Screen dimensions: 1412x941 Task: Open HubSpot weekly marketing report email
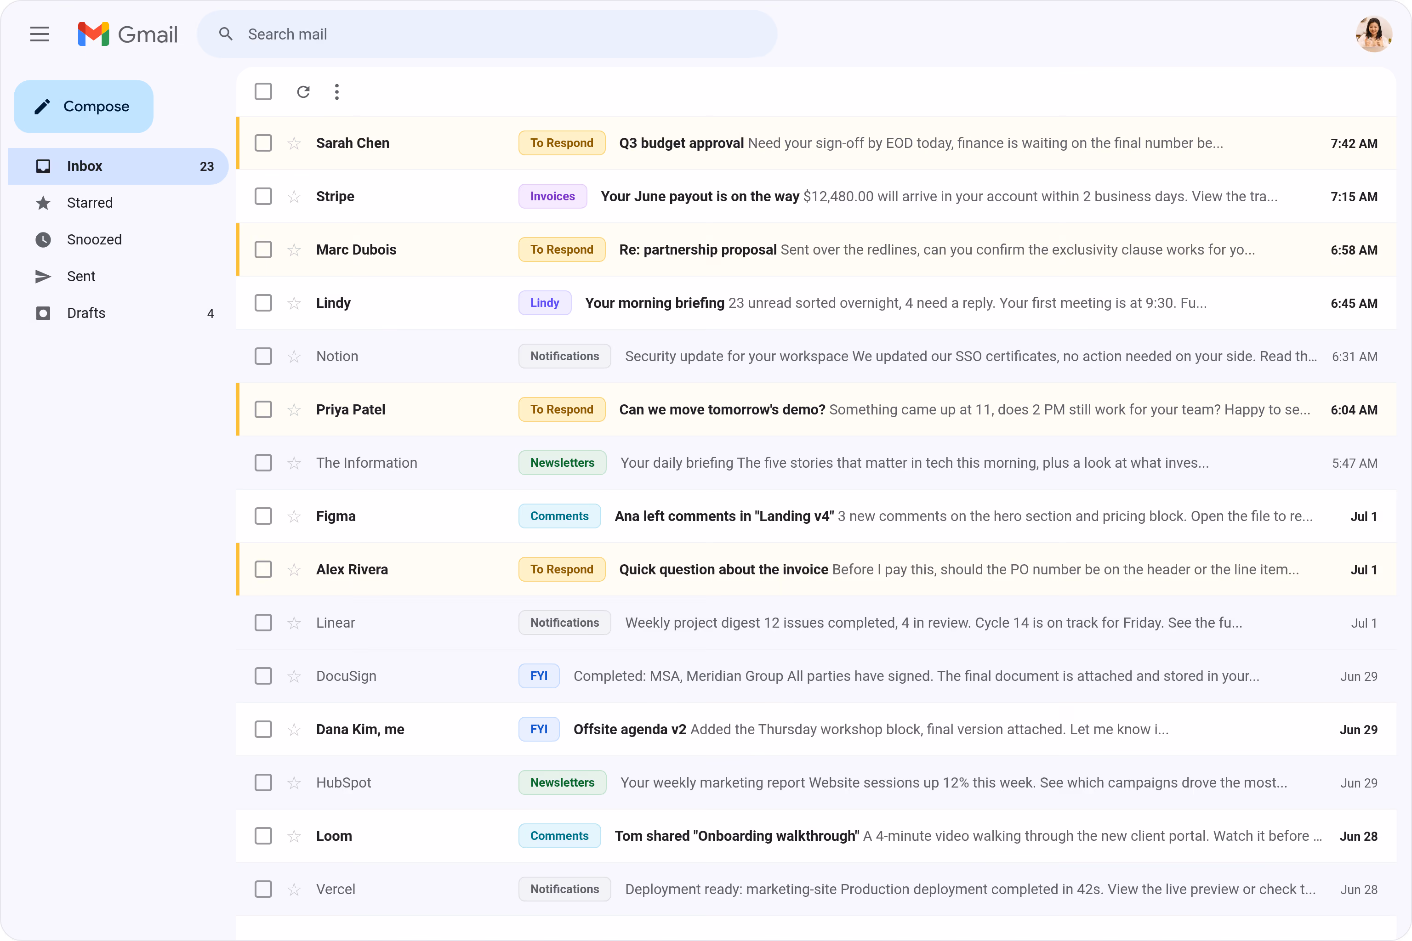click(816, 782)
